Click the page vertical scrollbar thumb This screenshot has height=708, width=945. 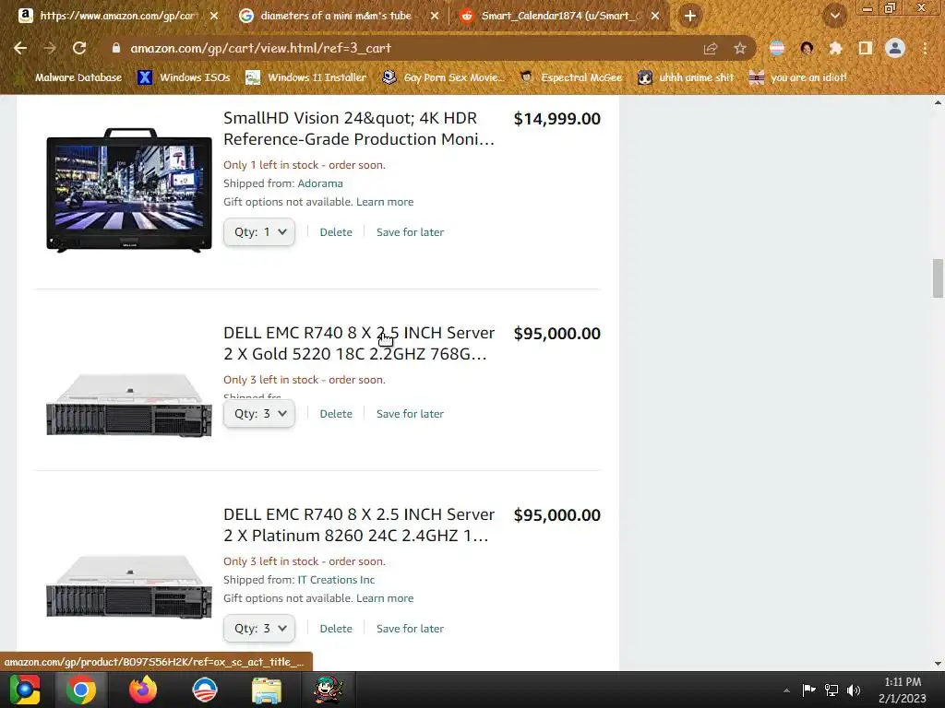[x=938, y=278]
